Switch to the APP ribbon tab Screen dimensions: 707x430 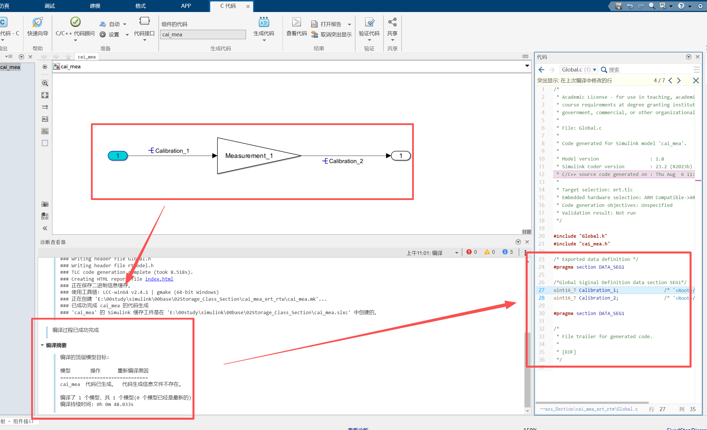[x=186, y=6]
